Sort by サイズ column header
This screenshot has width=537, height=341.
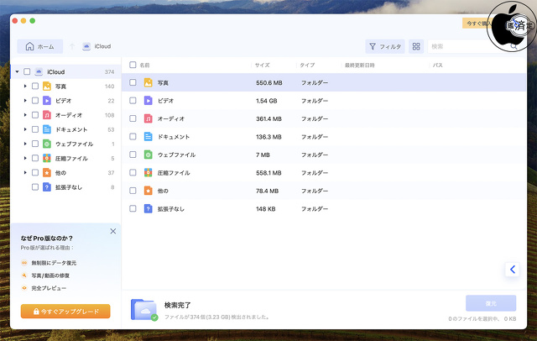262,66
